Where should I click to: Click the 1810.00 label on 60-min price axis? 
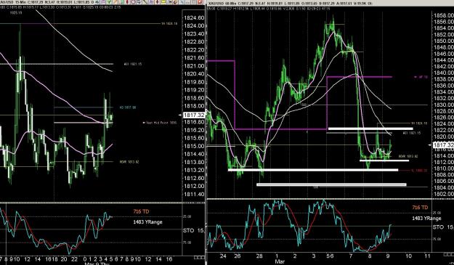pos(444,168)
